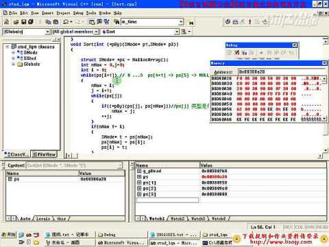This screenshot has height=247, width=329.
Task: Switch to the Auto tab in Variables window
Action: pos(25,219)
